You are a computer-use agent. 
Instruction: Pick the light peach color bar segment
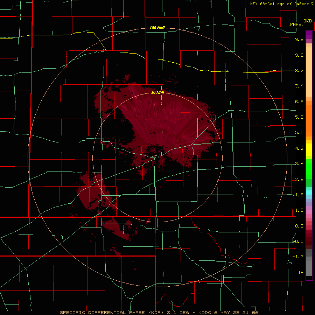coord(309,72)
